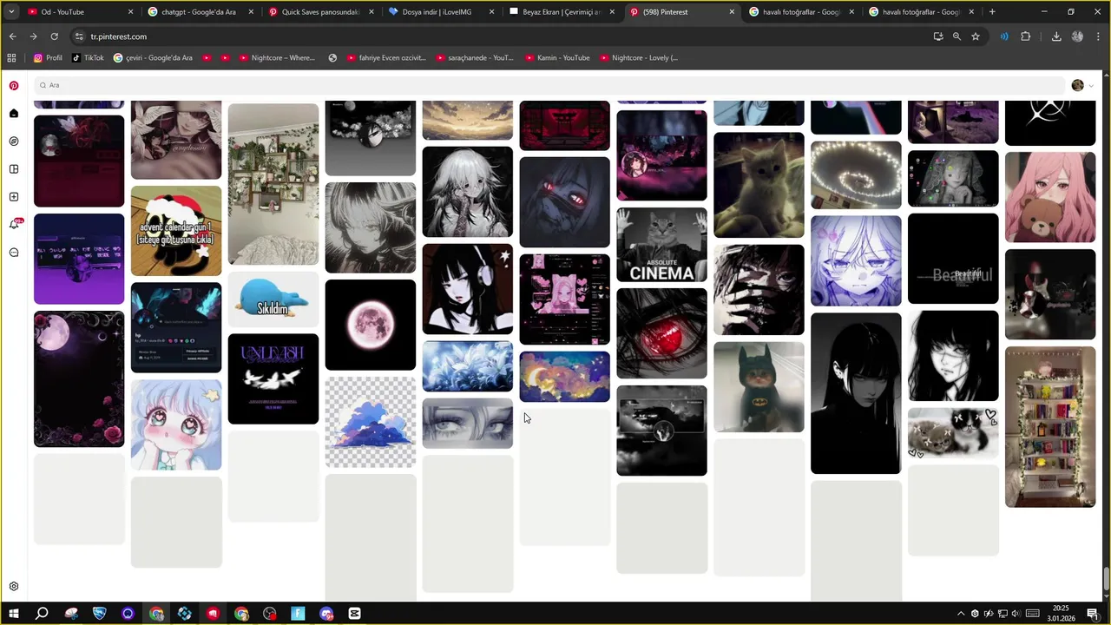Open the blue cloud transparent background pin
The height and width of the screenshot is (625, 1111).
pos(371,422)
